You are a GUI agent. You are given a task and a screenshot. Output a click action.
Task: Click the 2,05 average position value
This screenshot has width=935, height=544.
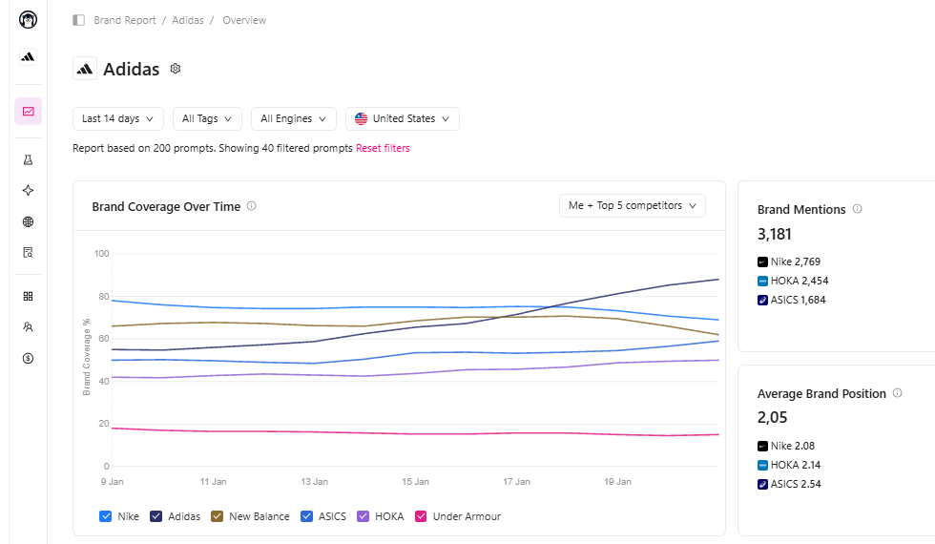(x=772, y=418)
